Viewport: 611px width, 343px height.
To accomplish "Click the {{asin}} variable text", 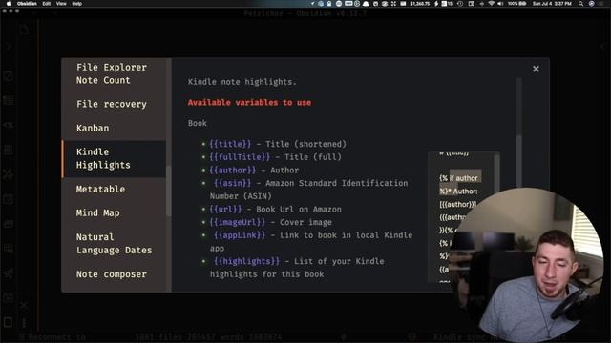I will [x=233, y=183].
